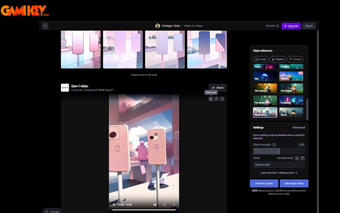Play the generated video
Screen dimensions: 340x213
(x=113, y=205)
